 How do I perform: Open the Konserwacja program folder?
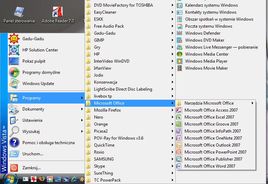pyautogui.click(x=130, y=82)
